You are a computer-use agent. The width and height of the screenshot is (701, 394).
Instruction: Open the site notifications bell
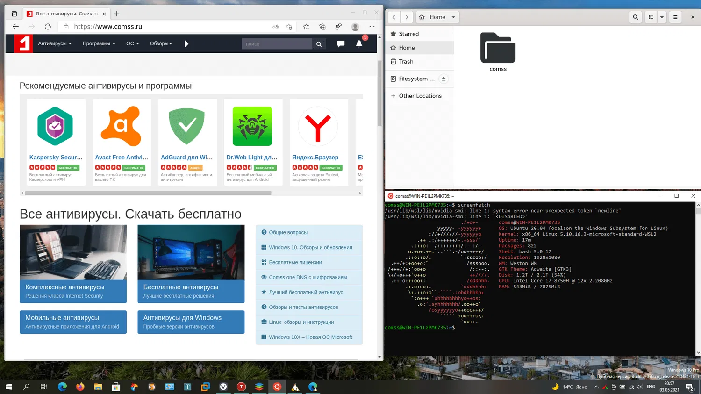[359, 43]
